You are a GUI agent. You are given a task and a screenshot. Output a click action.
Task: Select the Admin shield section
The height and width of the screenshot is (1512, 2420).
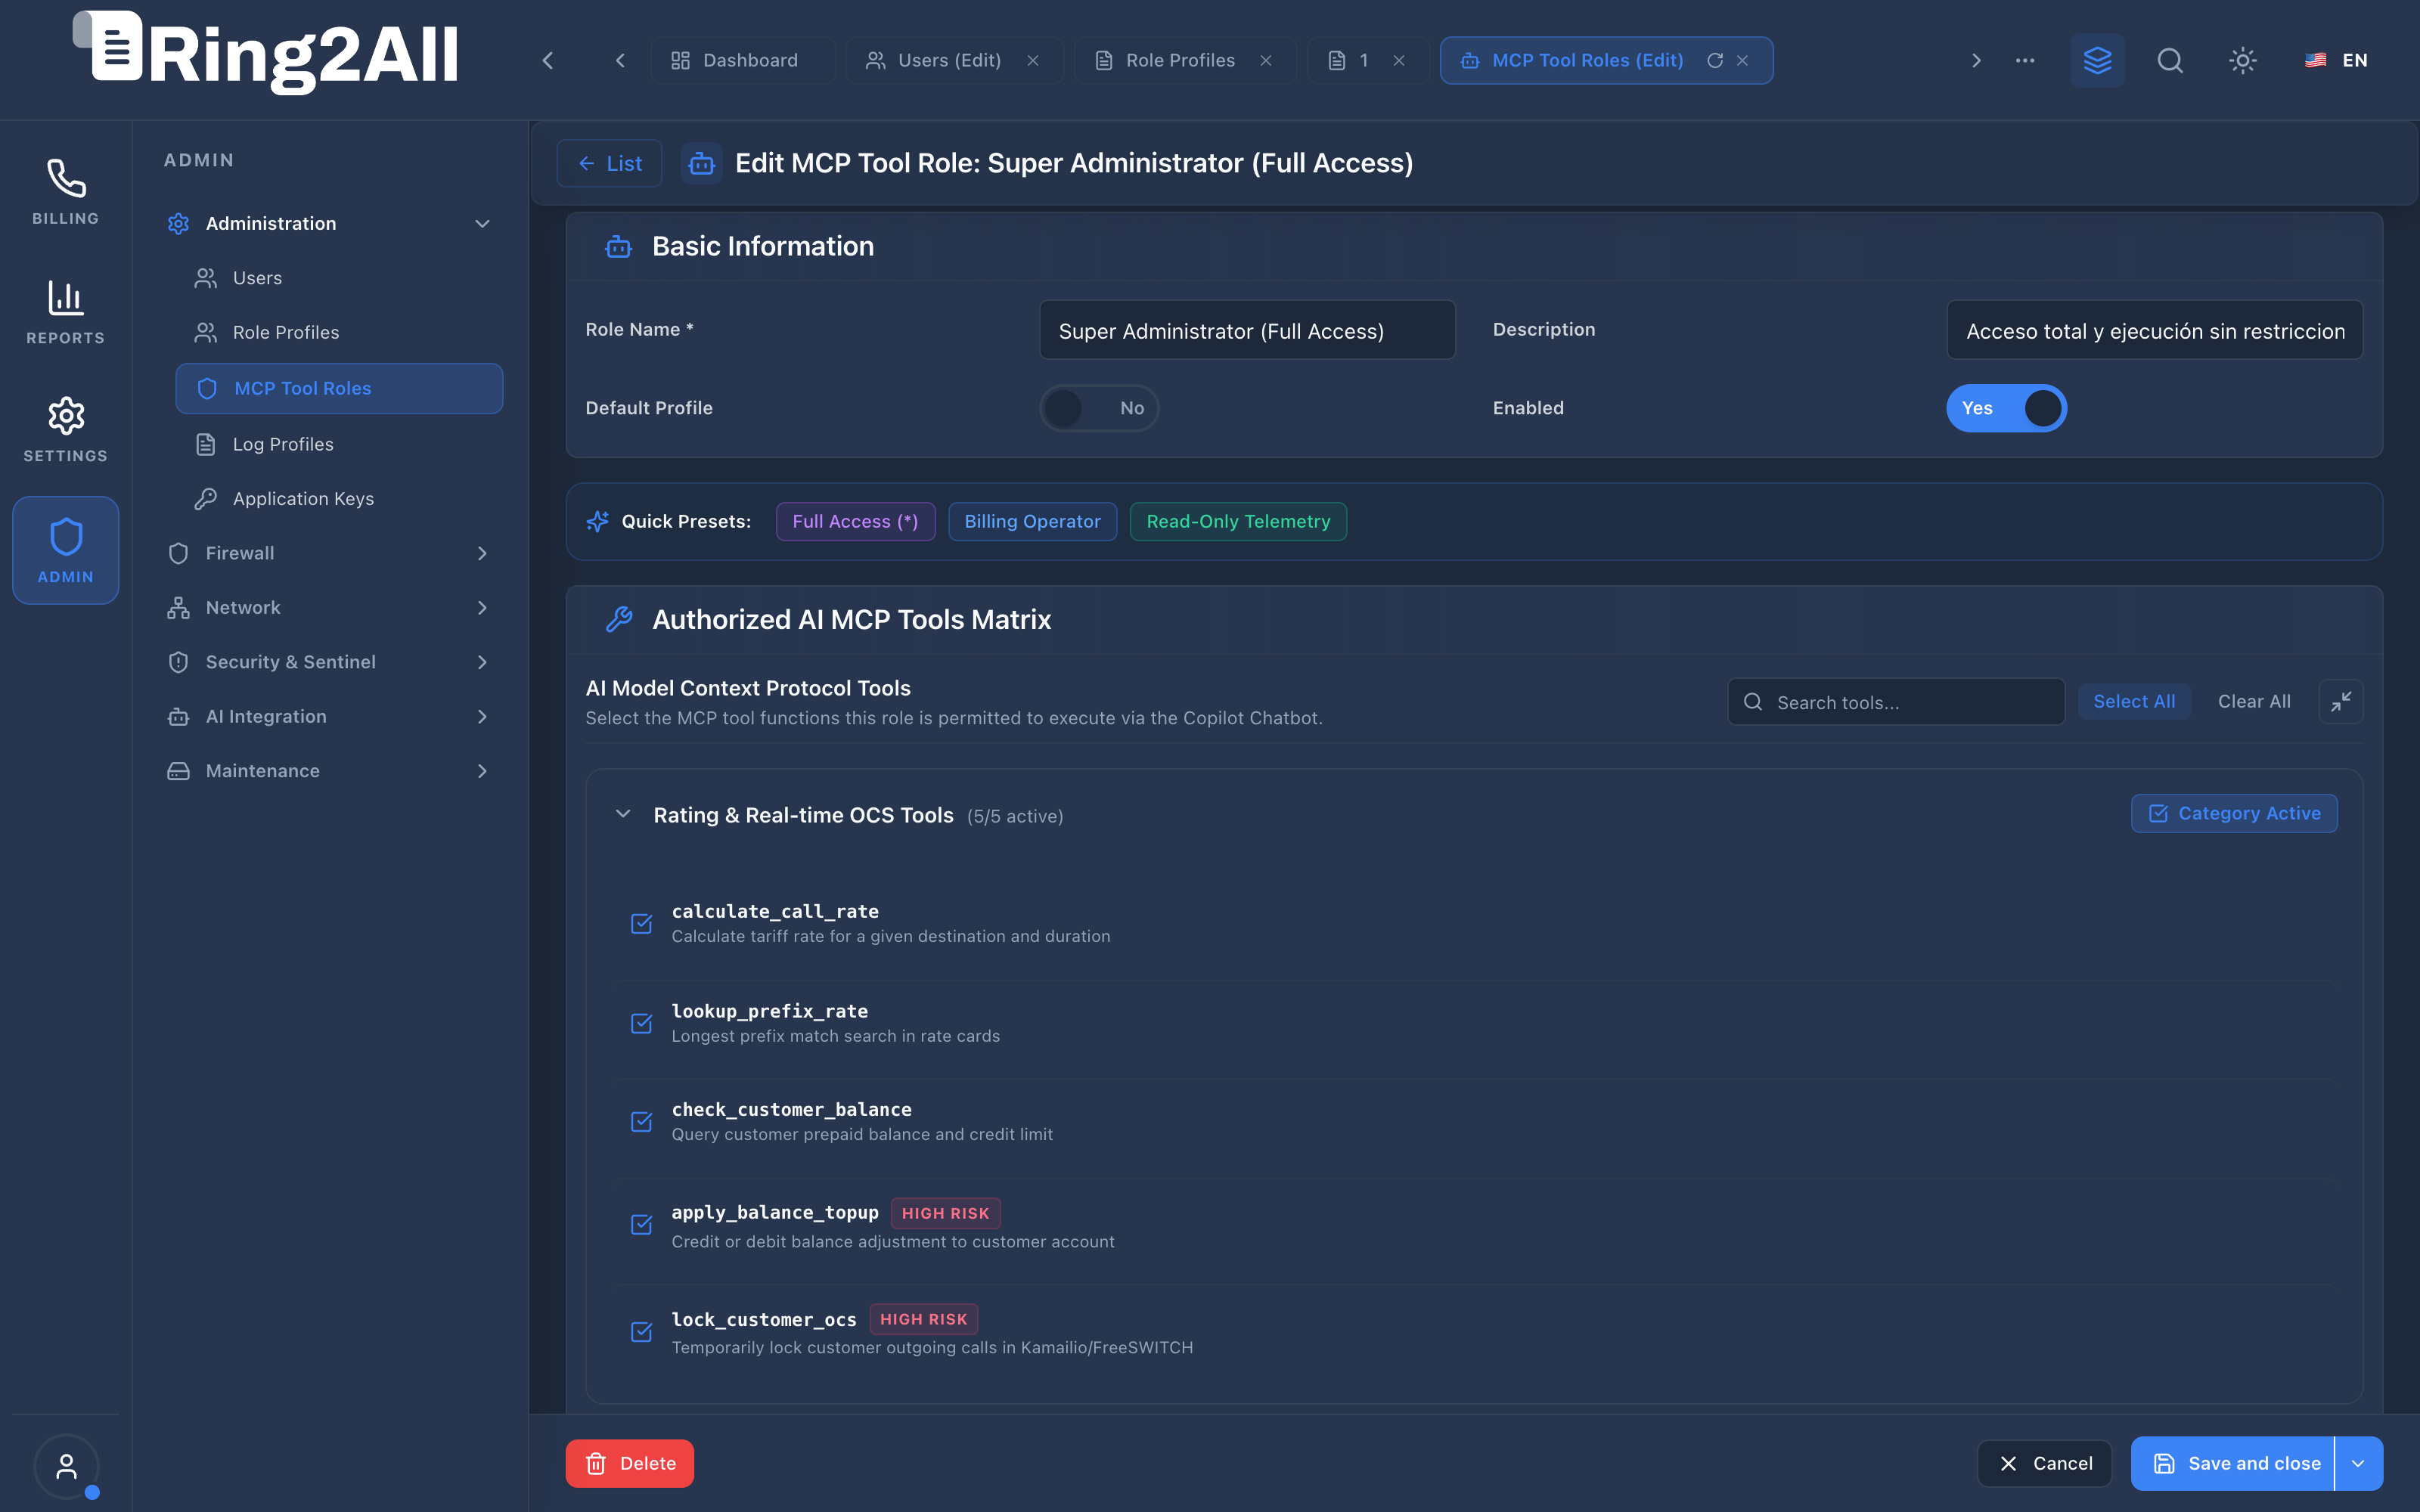[66, 550]
